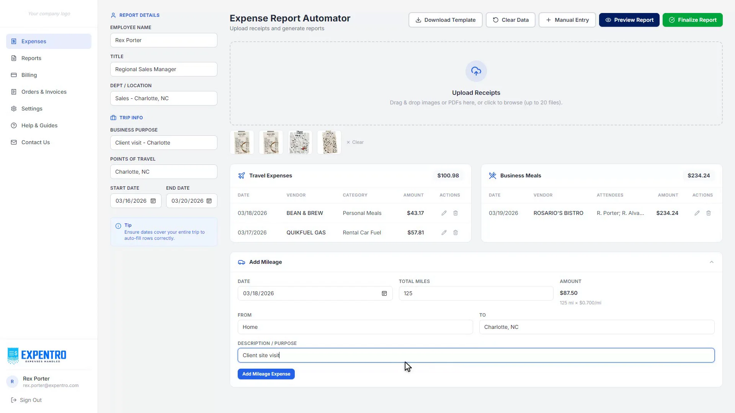The width and height of the screenshot is (735, 413).
Task: Open the third receipt thumbnail
Action: 300,142
